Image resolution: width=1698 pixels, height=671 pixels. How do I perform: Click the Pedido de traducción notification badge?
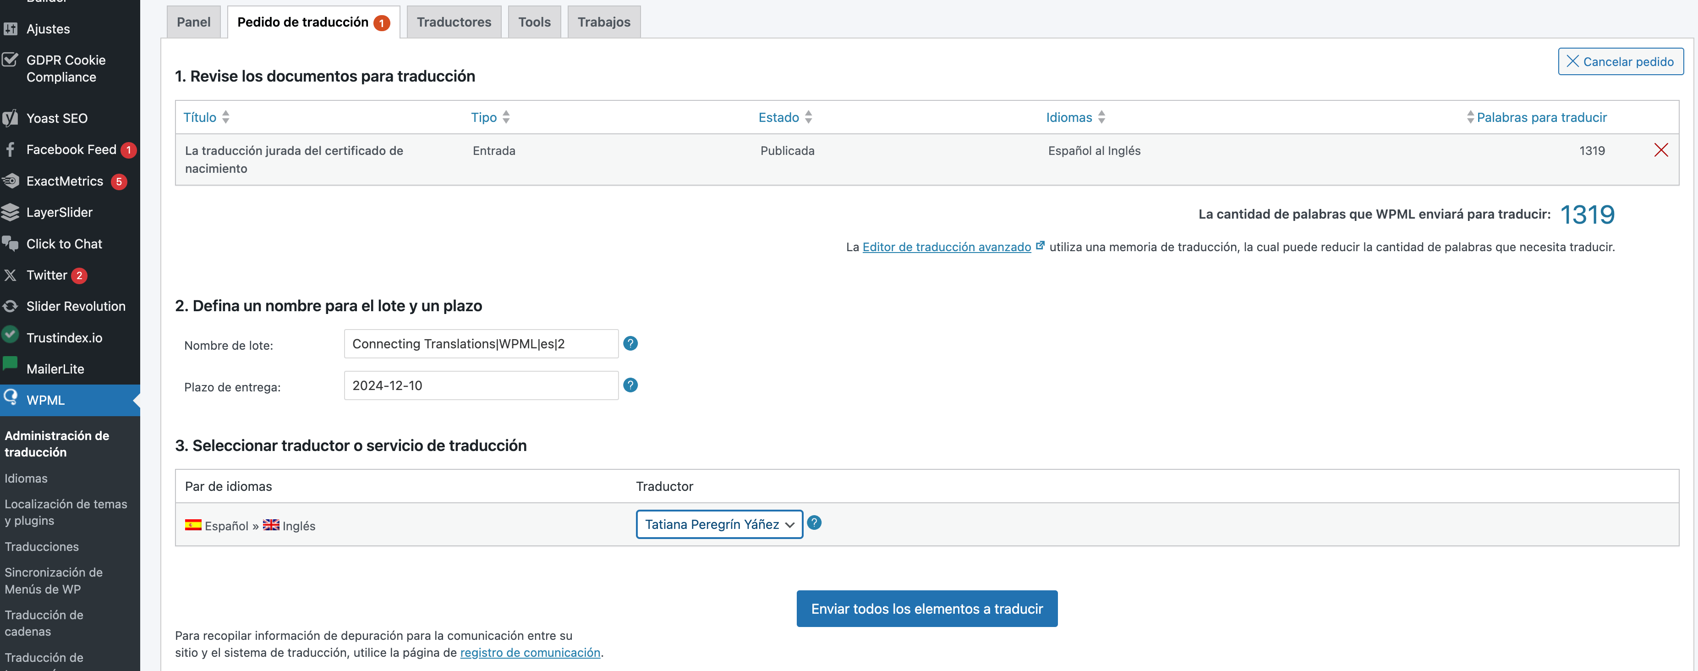tap(381, 23)
